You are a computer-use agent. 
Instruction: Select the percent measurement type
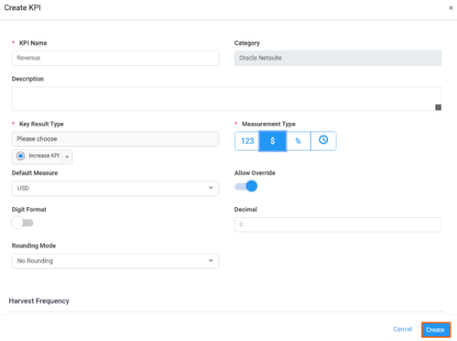tap(298, 141)
